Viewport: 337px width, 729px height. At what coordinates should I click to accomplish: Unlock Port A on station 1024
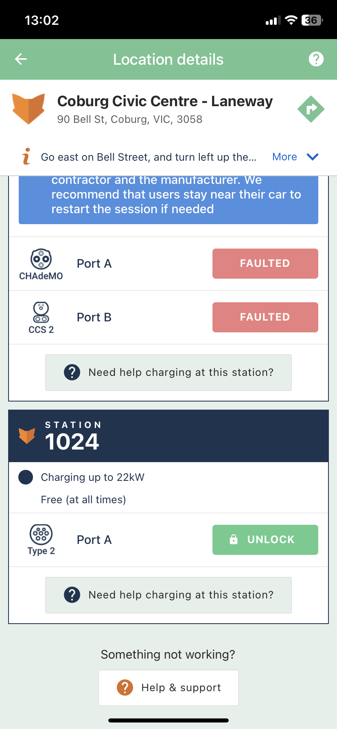tap(265, 540)
